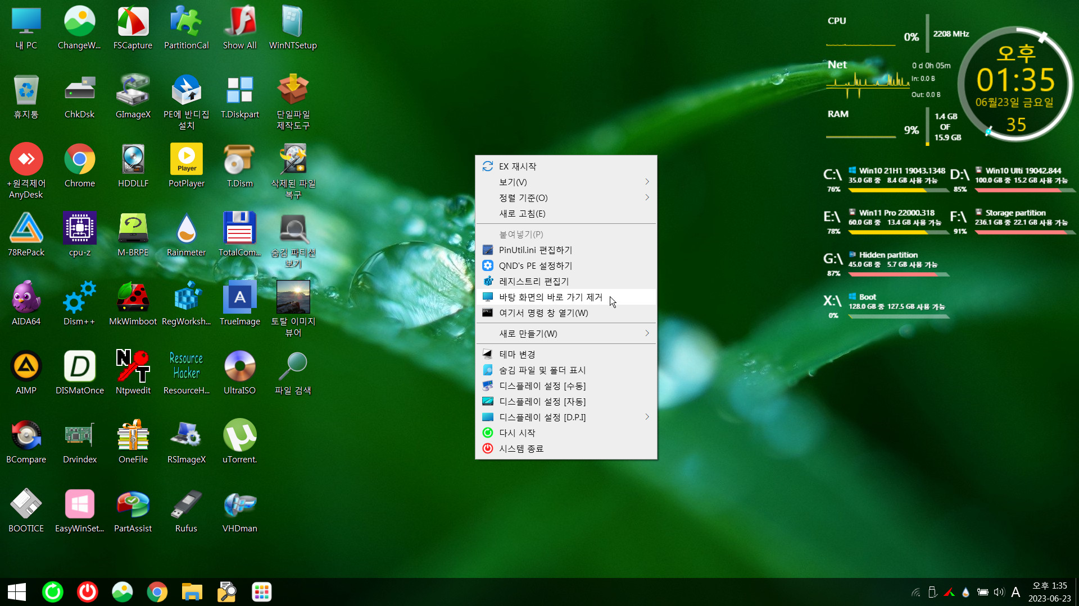1079x606 pixels.
Task: Launch Chrome from the desktop
Action: (x=79, y=166)
